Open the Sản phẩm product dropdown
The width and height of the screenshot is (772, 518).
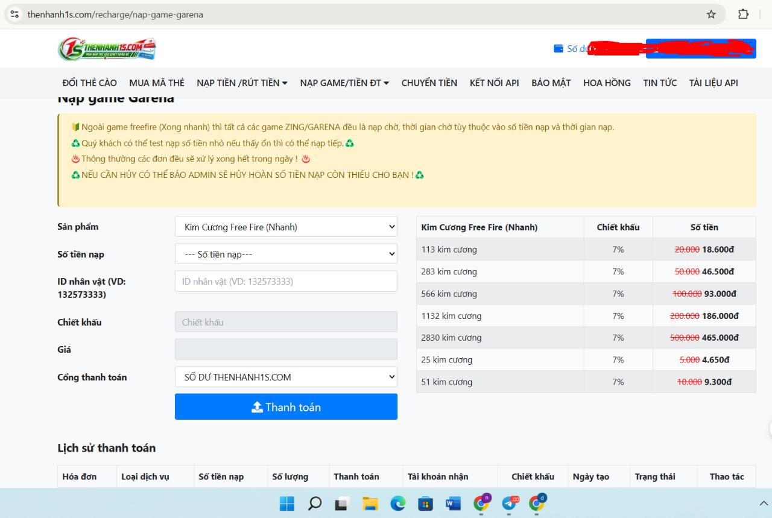[286, 227]
